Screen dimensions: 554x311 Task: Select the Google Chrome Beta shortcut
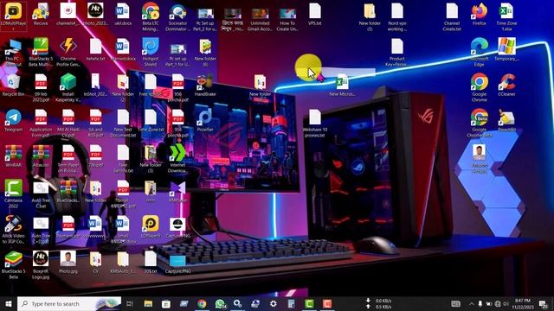tap(480, 123)
